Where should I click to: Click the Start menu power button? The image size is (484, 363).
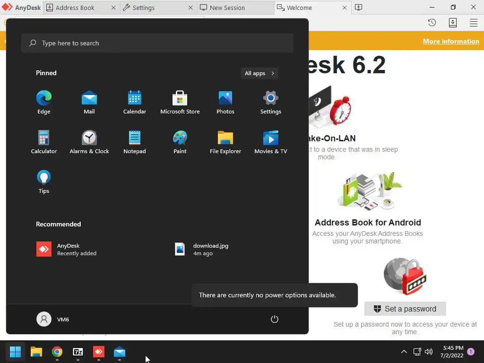point(275,319)
